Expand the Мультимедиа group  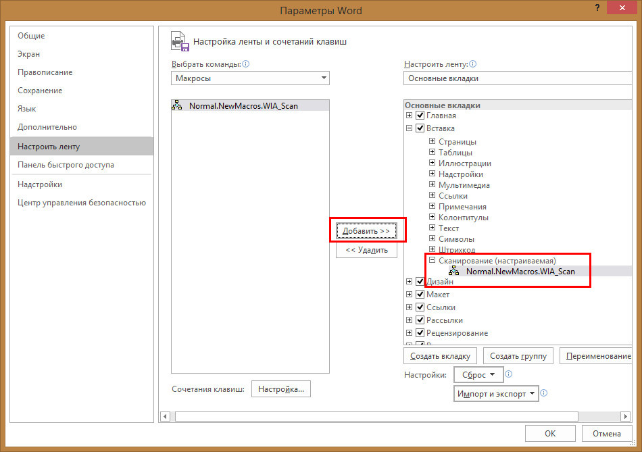432,184
